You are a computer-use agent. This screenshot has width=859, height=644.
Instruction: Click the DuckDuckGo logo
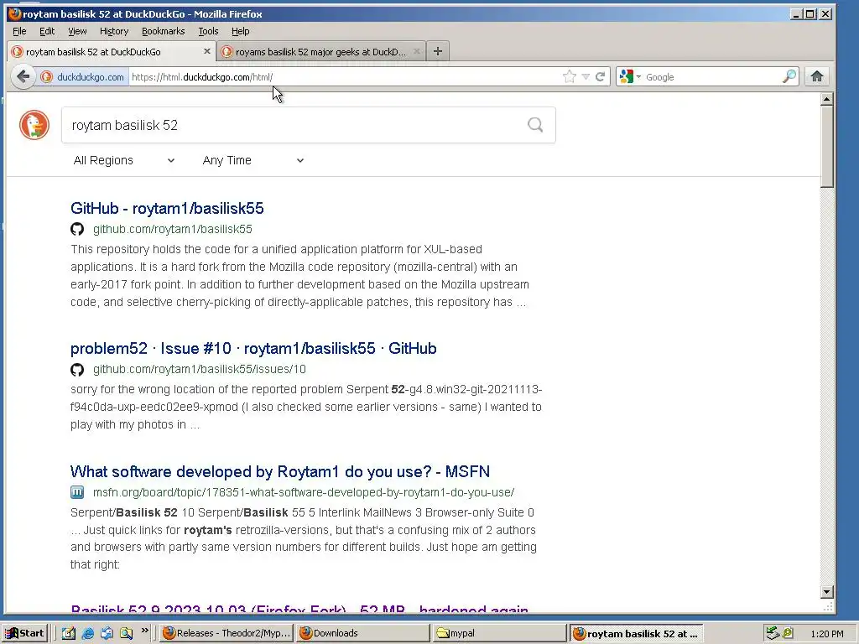tap(34, 125)
